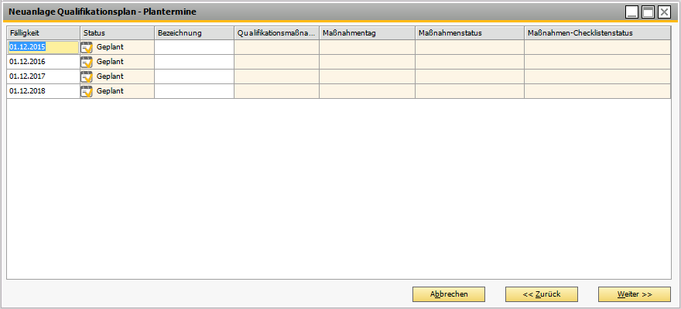Click the Geplant status icon for 01.12.2017

coord(87,76)
